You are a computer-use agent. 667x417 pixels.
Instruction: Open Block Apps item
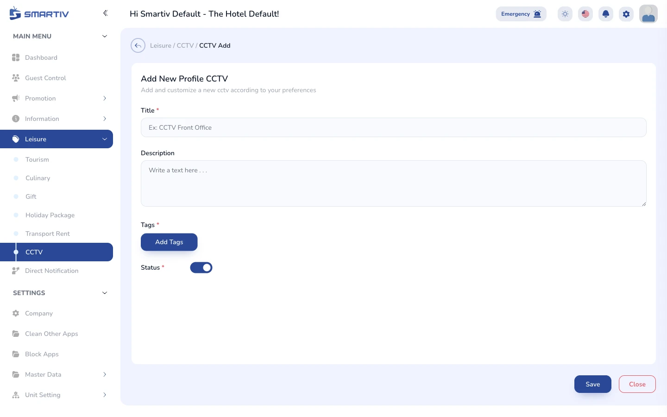pos(57,354)
